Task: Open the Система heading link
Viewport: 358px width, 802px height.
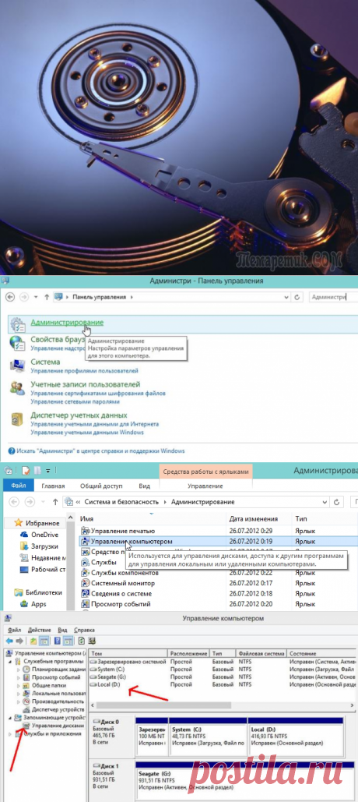Action: click(45, 362)
